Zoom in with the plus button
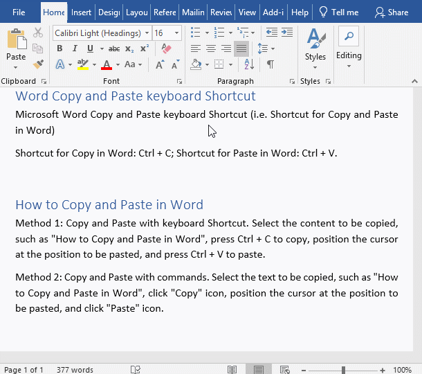Viewport: 422px width, 374px height. click(383, 371)
